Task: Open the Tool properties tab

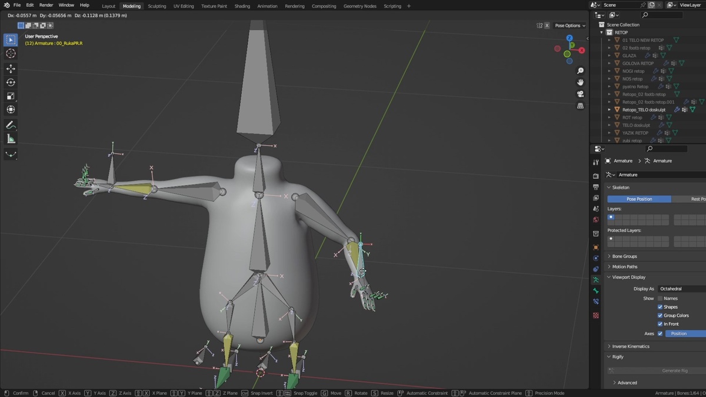Action: (x=596, y=162)
